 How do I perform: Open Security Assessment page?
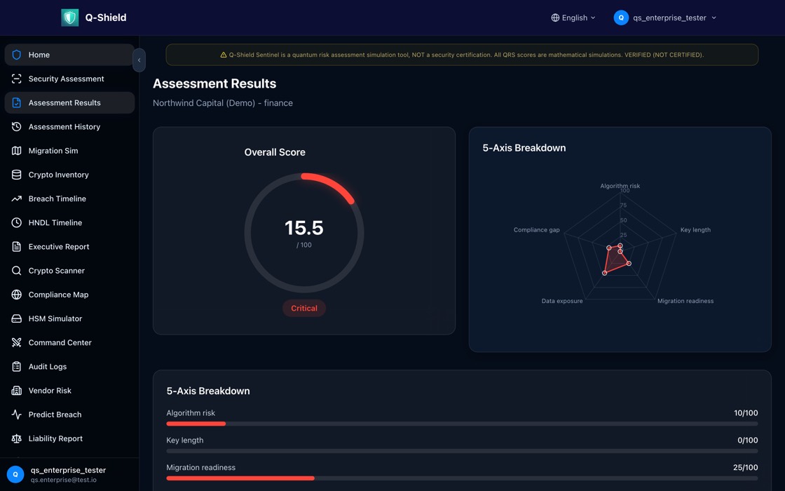[69, 79]
